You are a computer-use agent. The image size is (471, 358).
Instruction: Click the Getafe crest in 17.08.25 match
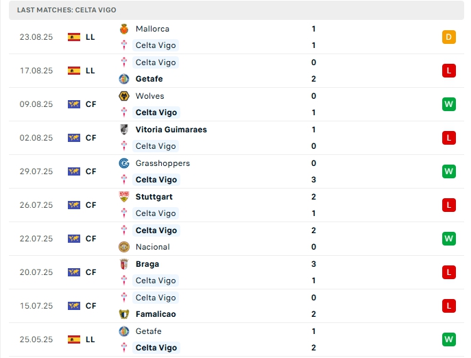point(124,79)
